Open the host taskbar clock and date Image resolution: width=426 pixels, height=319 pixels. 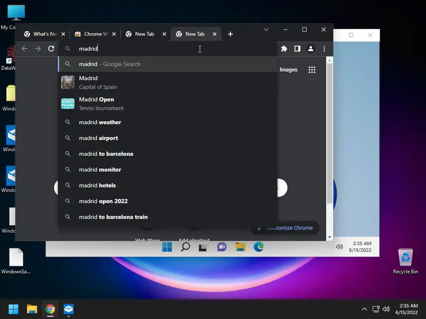406,309
